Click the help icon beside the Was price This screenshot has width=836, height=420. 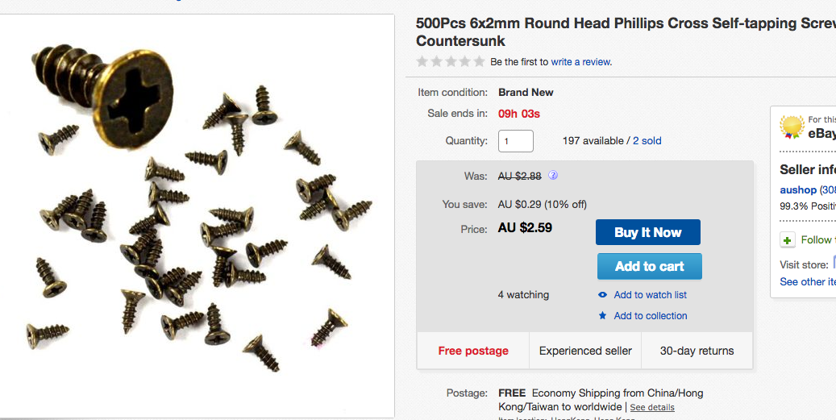pos(553,176)
